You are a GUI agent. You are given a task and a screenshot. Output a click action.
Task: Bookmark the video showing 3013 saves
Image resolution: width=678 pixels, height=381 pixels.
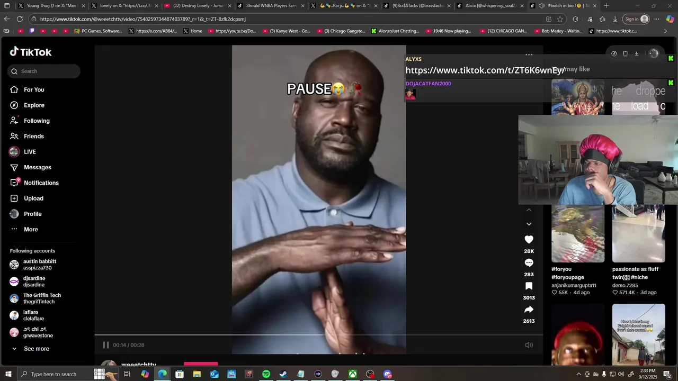(x=529, y=286)
